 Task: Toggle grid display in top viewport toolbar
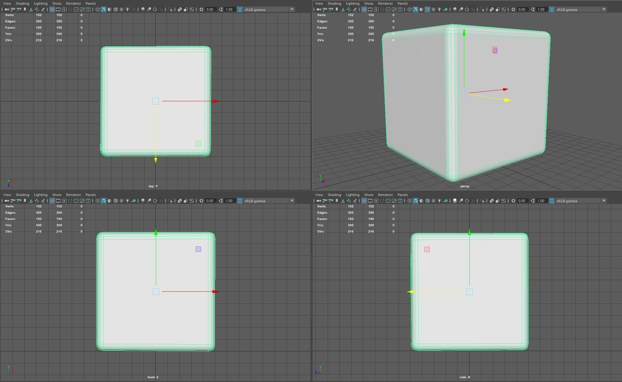click(x=52, y=9)
